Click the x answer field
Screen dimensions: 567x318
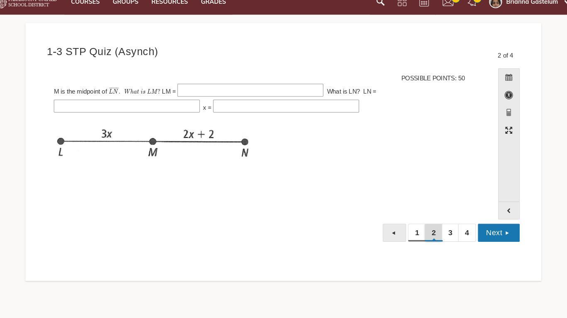[x=286, y=106]
